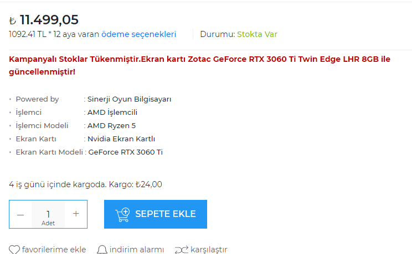Image resolution: width=412 pixels, height=254 pixels.
Task: Increase quantity with the plus button
Action: click(x=76, y=214)
